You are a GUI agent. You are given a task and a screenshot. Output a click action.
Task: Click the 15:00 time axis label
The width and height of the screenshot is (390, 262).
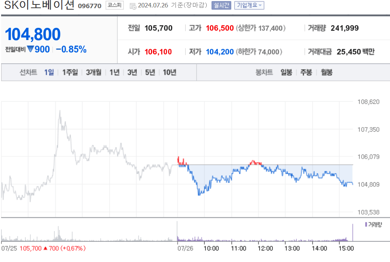tap(346, 248)
